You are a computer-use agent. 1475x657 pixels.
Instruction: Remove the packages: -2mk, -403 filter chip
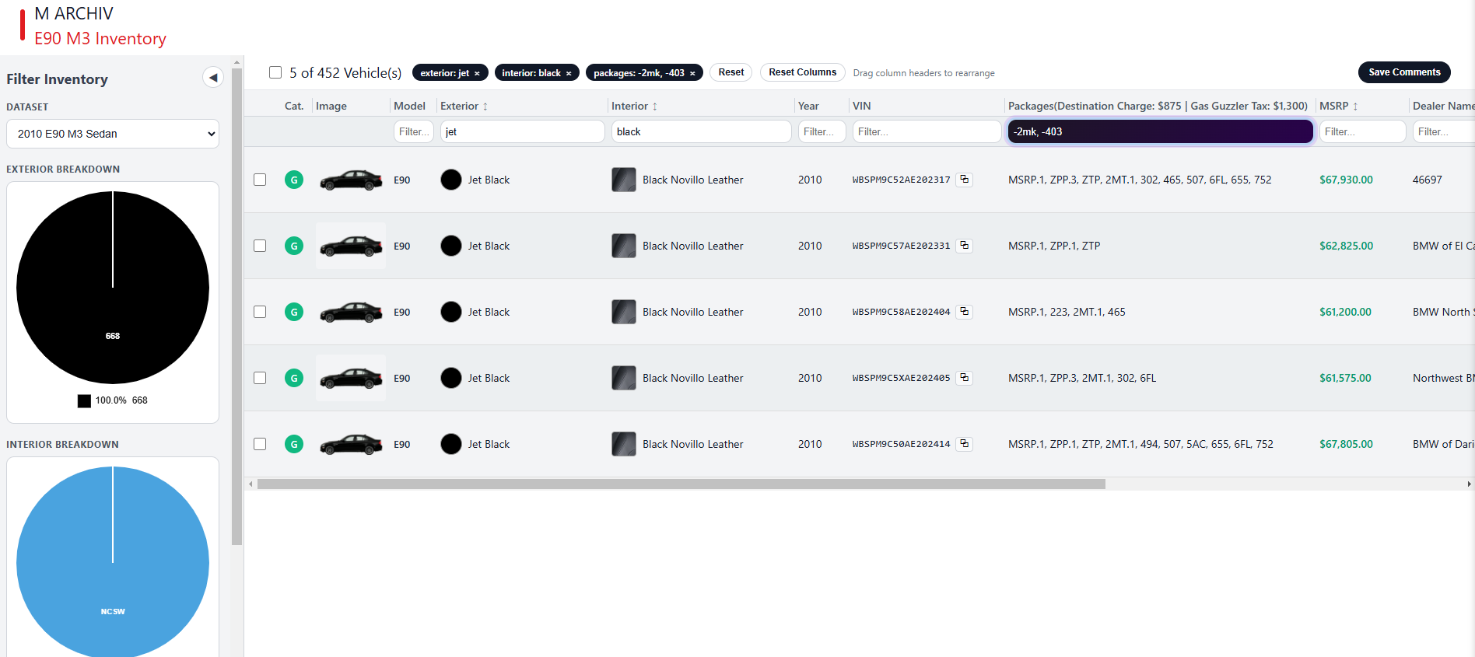pyautogui.click(x=692, y=73)
